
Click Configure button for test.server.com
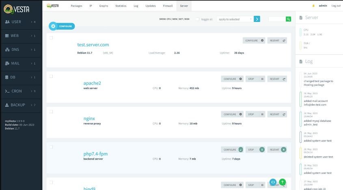coord(254,41)
